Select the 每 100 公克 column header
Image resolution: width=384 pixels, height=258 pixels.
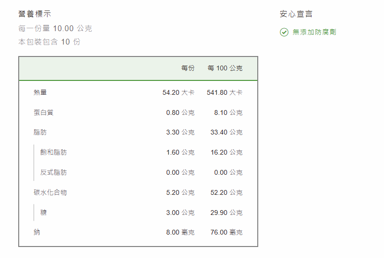[x=225, y=68]
